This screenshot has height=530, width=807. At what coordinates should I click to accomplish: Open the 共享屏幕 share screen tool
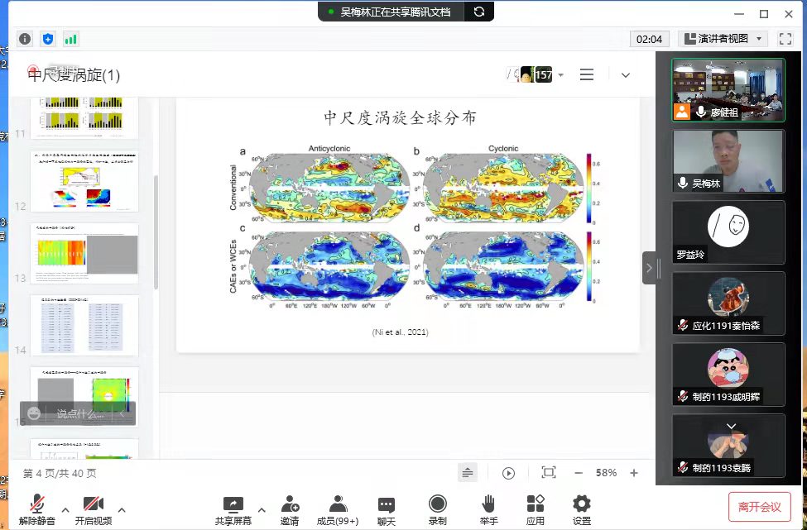coord(234,504)
